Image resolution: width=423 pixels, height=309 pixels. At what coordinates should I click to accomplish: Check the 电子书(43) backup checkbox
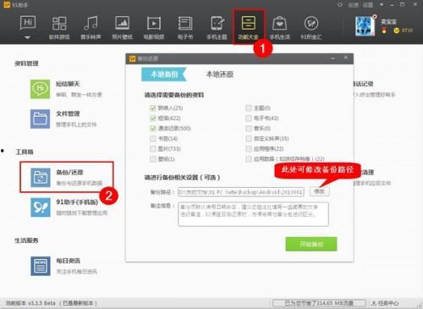pyautogui.click(x=249, y=118)
